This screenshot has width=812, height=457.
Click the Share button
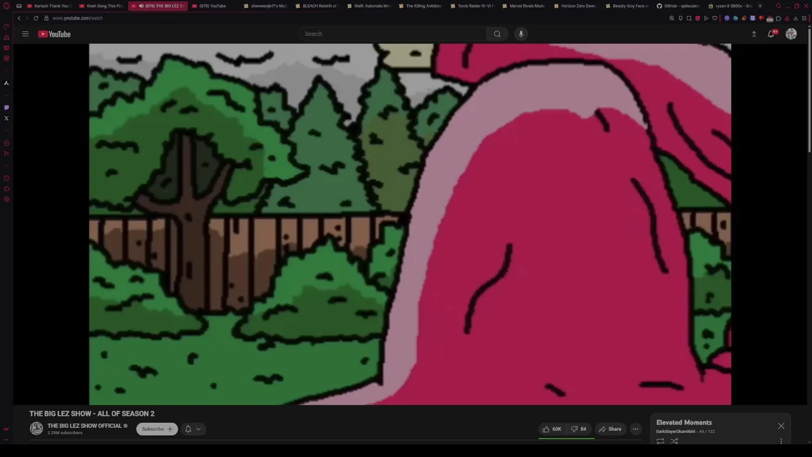point(610,429)
